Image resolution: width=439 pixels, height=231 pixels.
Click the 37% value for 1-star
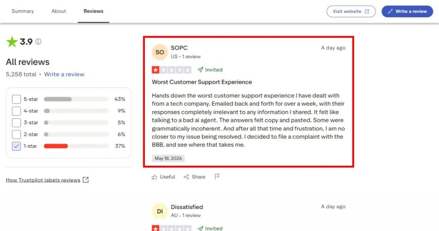[x=120, y=146]
